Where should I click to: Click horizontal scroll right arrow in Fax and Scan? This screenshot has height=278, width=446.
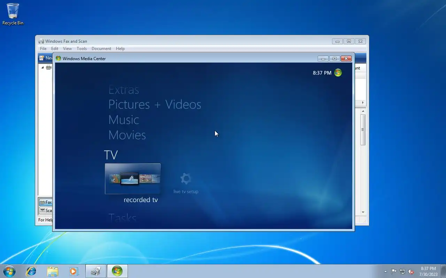[363, 103]
